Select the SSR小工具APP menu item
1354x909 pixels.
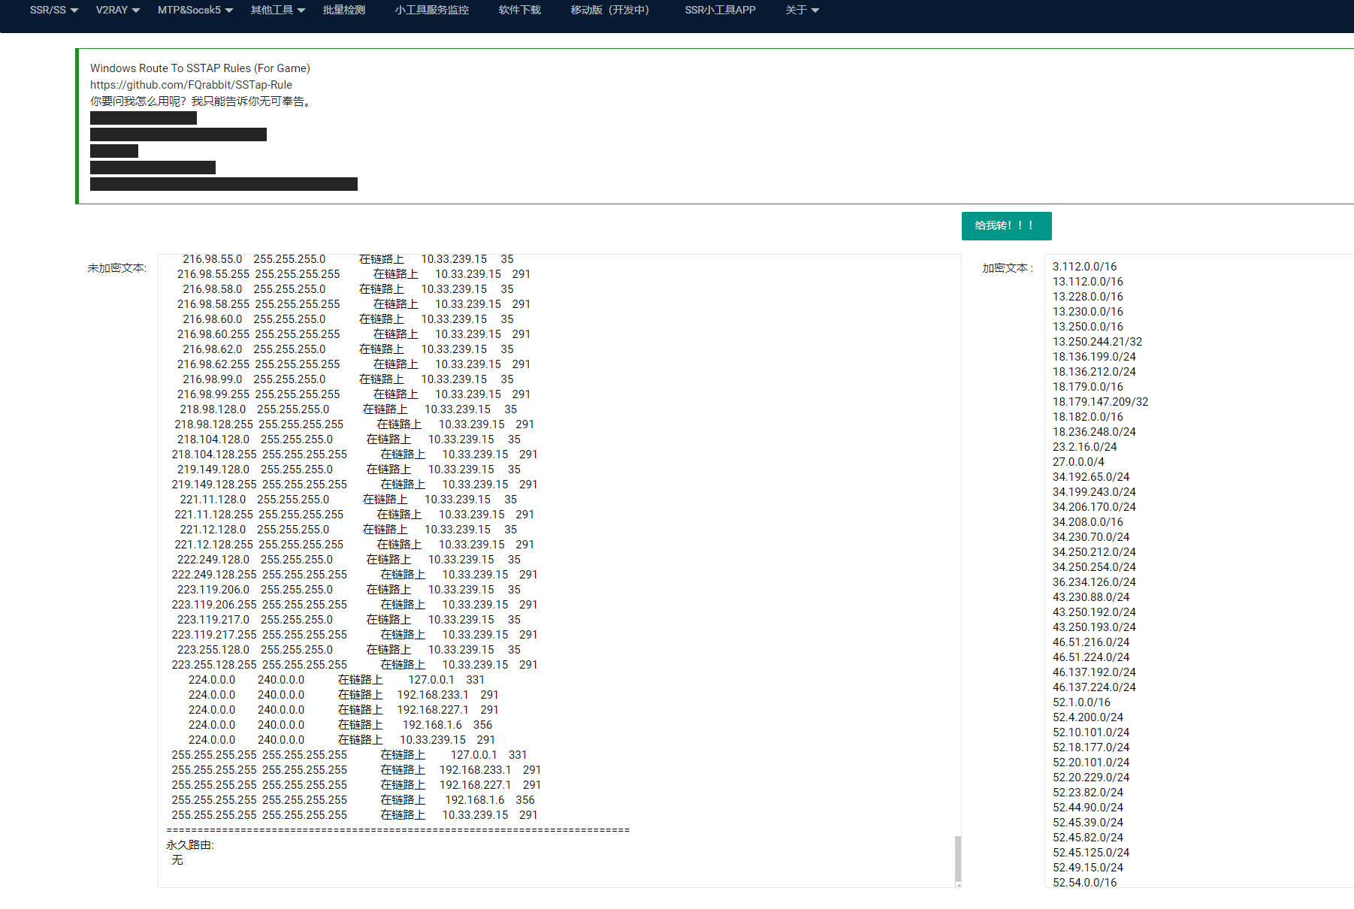(719, 10)
